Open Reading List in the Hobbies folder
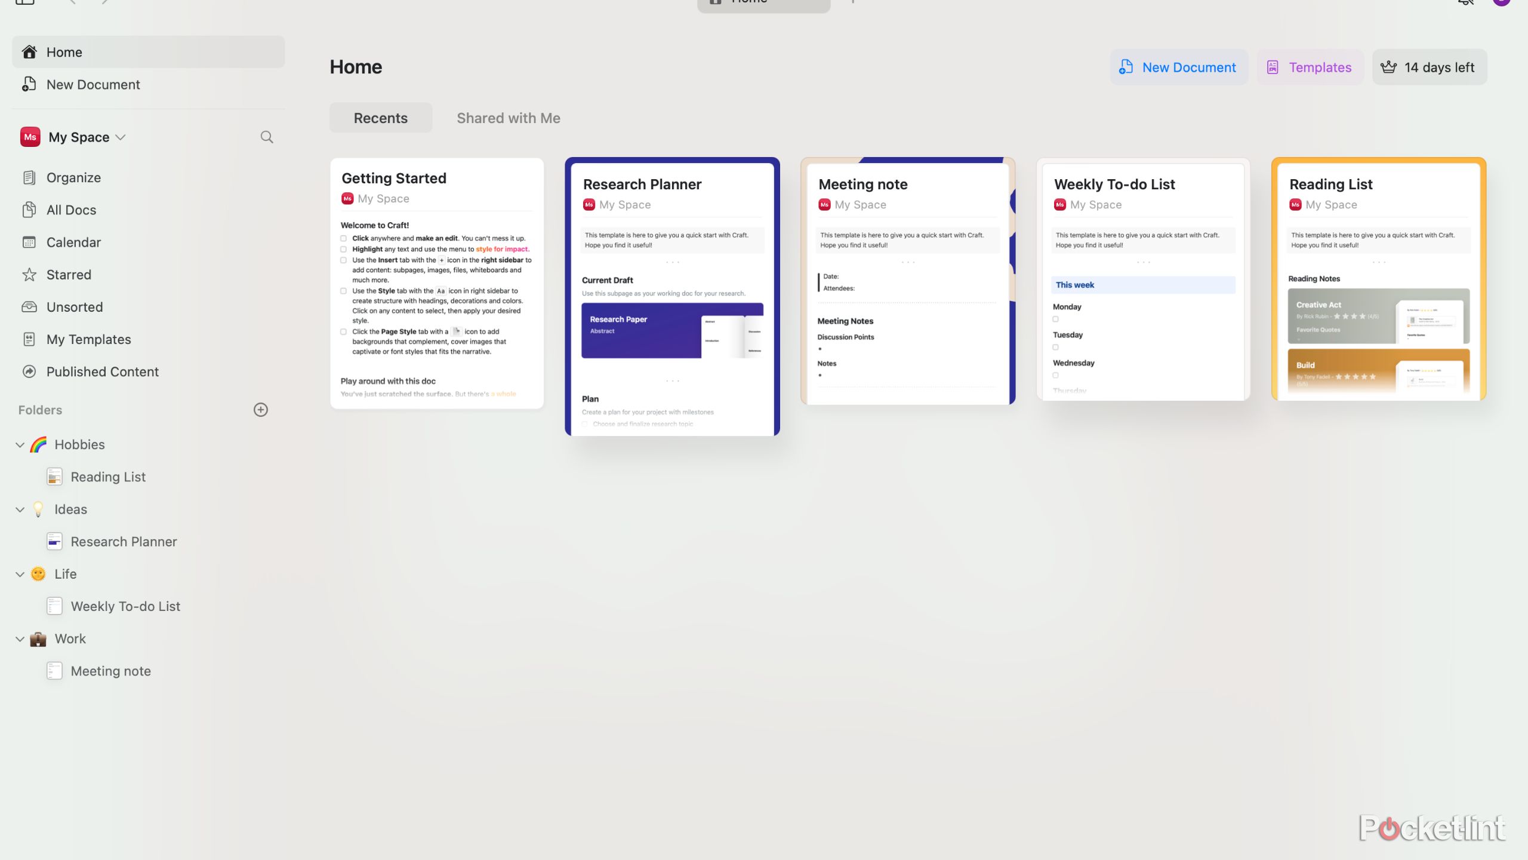This screenshot has height=860, width=1528. 108,477
